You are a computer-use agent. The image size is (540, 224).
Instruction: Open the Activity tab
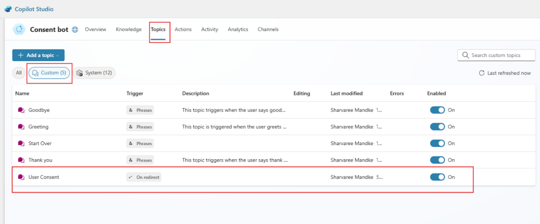coord(210,29)
